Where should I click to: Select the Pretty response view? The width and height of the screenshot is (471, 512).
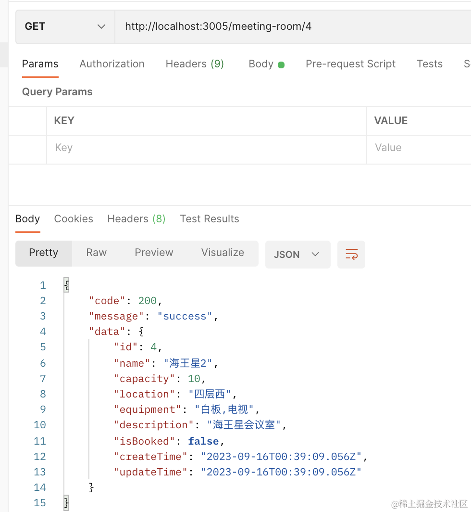43,253
